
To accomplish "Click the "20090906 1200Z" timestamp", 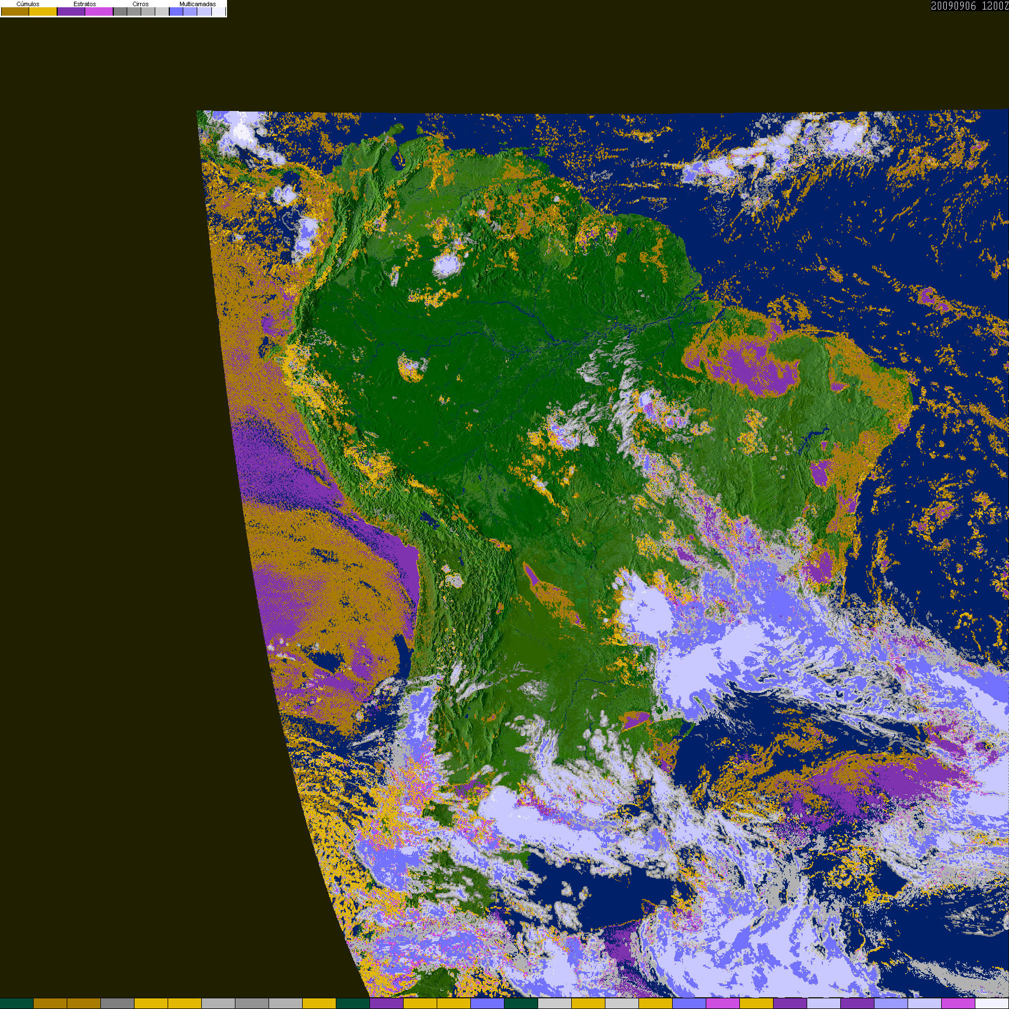I will (x=970, y=6).
